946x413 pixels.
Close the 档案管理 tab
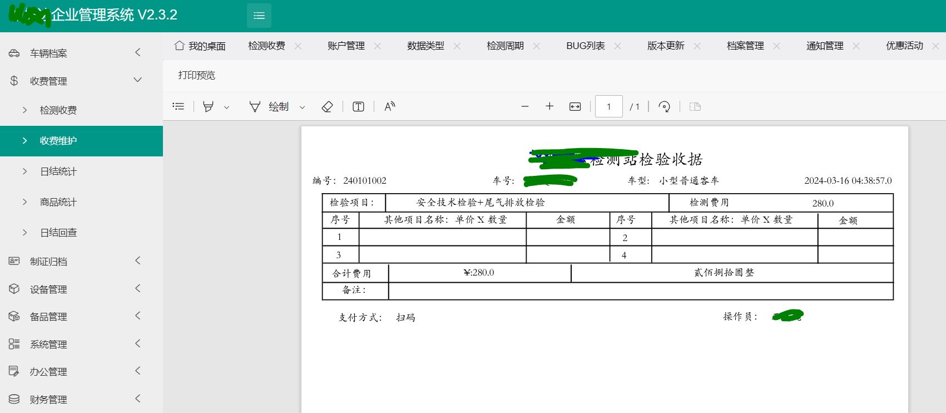point(777,46)
